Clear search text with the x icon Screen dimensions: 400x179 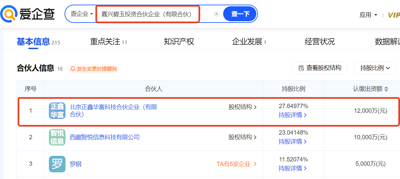[x=216, y=14]
